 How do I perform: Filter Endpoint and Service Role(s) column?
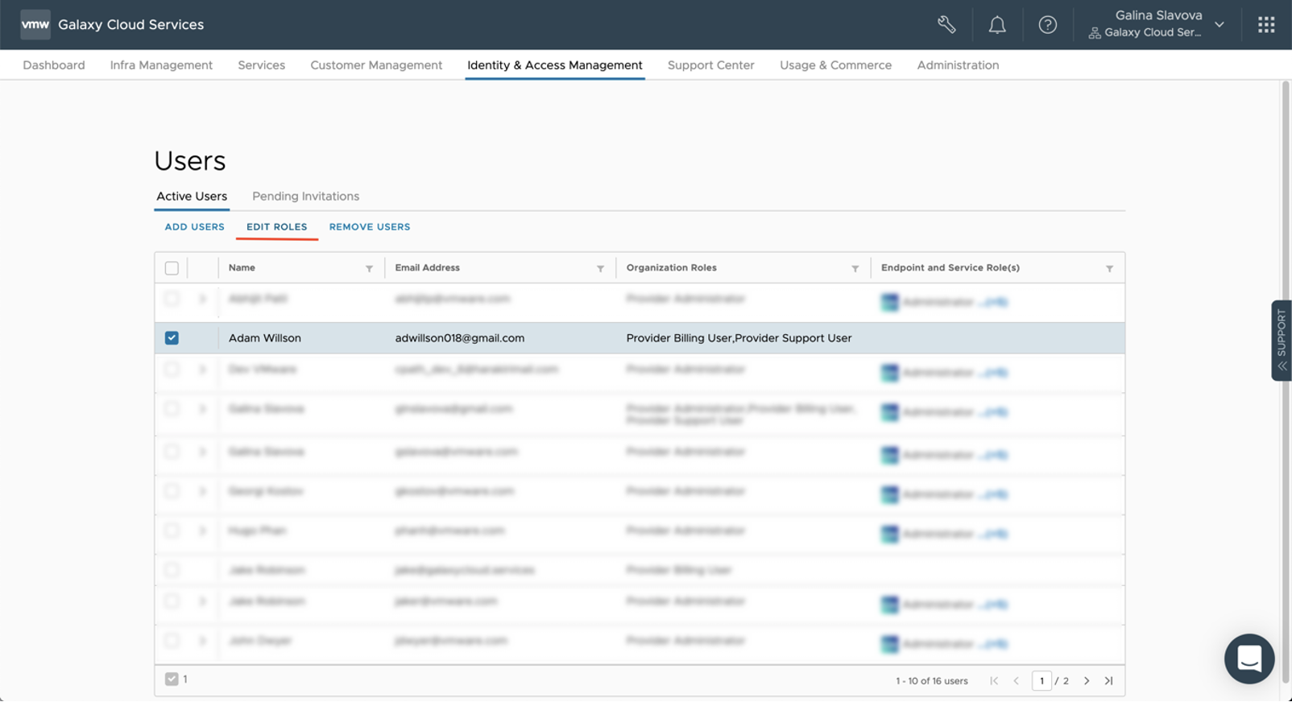[x=1109, y=269]
